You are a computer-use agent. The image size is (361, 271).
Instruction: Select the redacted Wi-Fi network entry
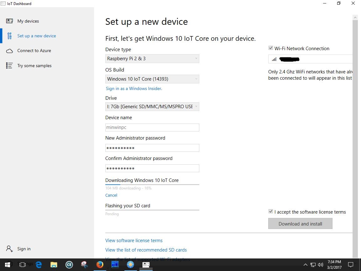310,59
